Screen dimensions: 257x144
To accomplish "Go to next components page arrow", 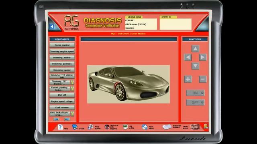I will coord(67,119).
